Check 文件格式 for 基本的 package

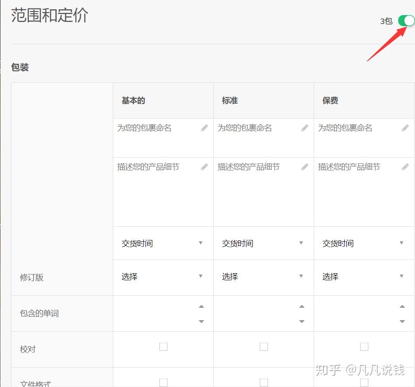click(x=163, y=382)
